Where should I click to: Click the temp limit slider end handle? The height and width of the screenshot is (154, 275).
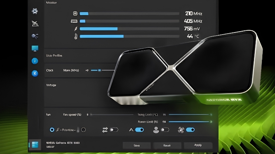211,115
